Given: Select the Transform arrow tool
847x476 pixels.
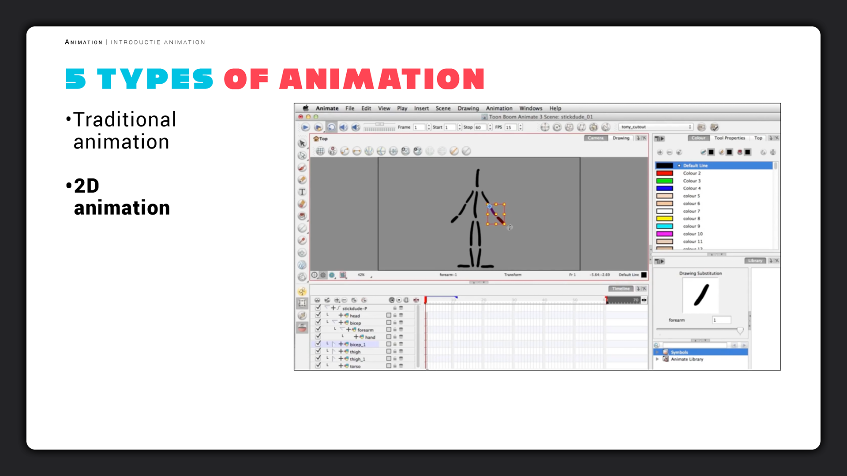Looking at the screenshot, I should [302, 144].
